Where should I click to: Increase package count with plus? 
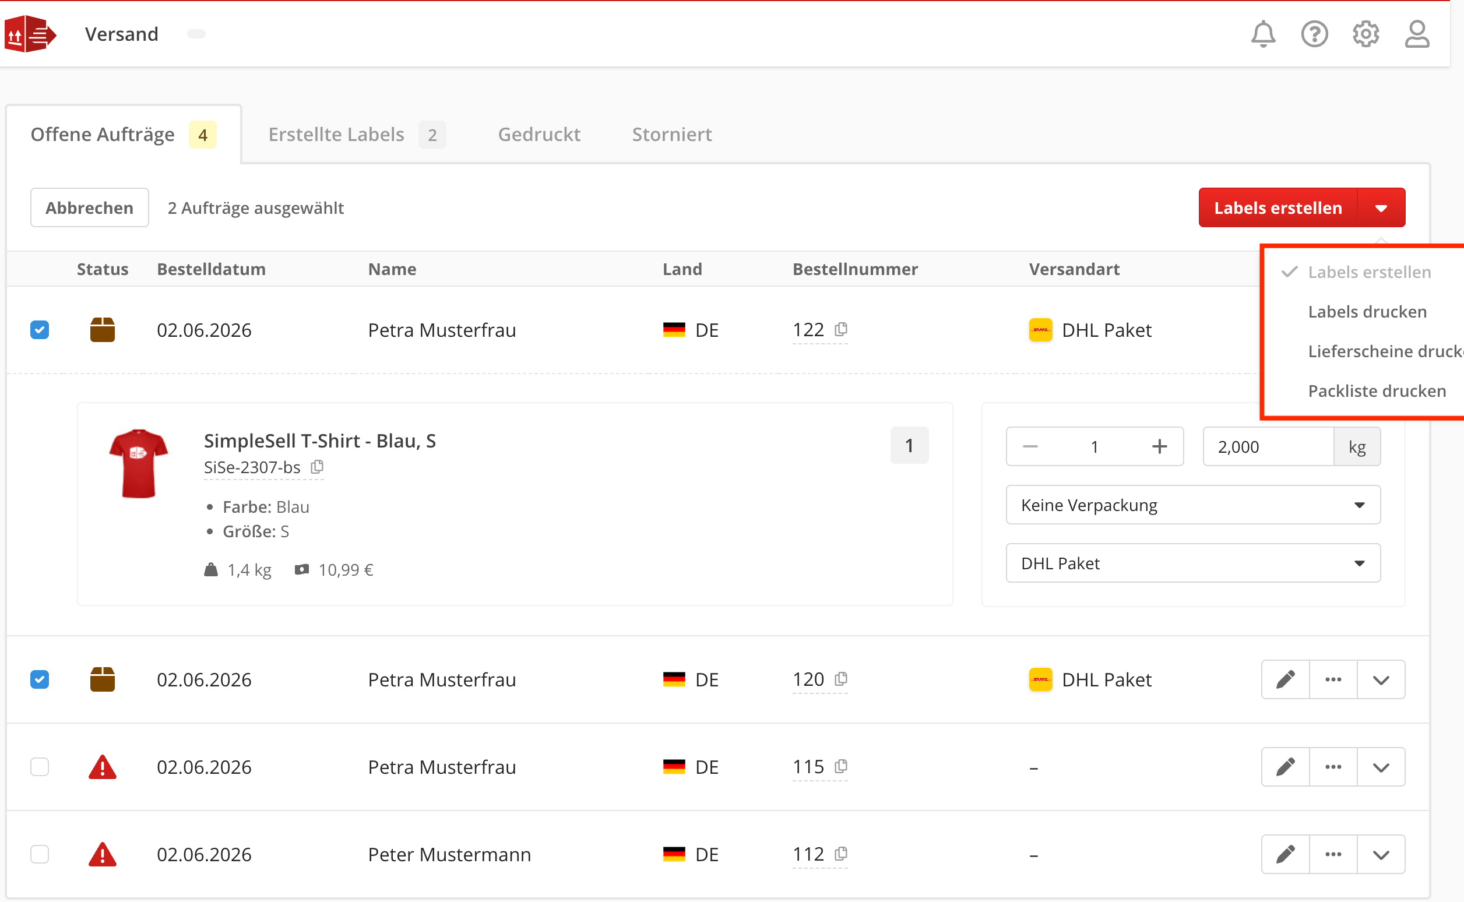pos(1159,446)
